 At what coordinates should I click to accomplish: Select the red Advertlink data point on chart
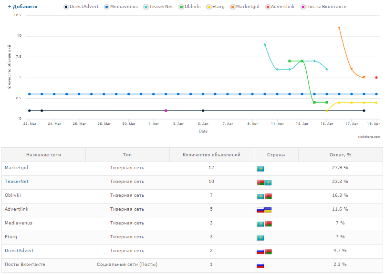tap(376, 78)
